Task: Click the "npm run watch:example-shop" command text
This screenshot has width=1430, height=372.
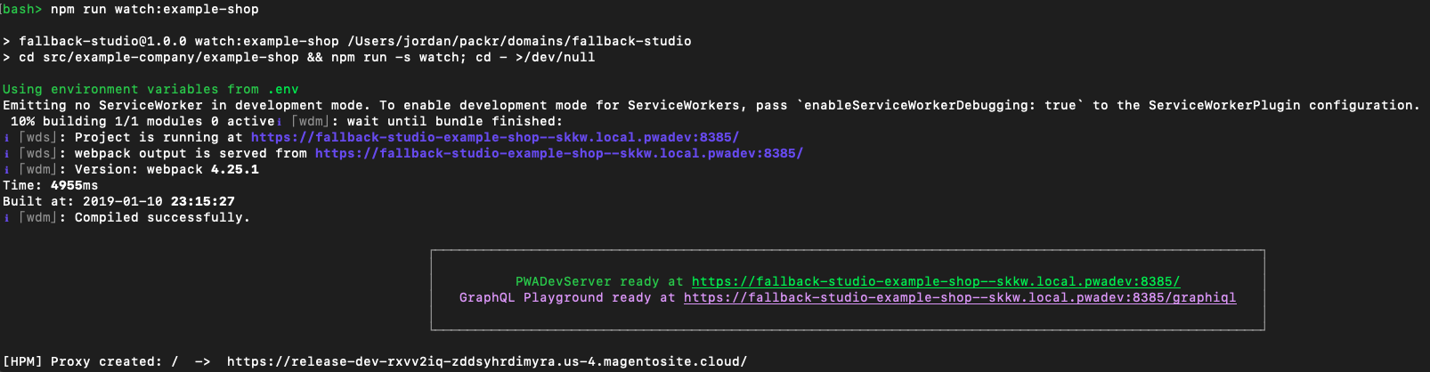Action: point(154,10)
